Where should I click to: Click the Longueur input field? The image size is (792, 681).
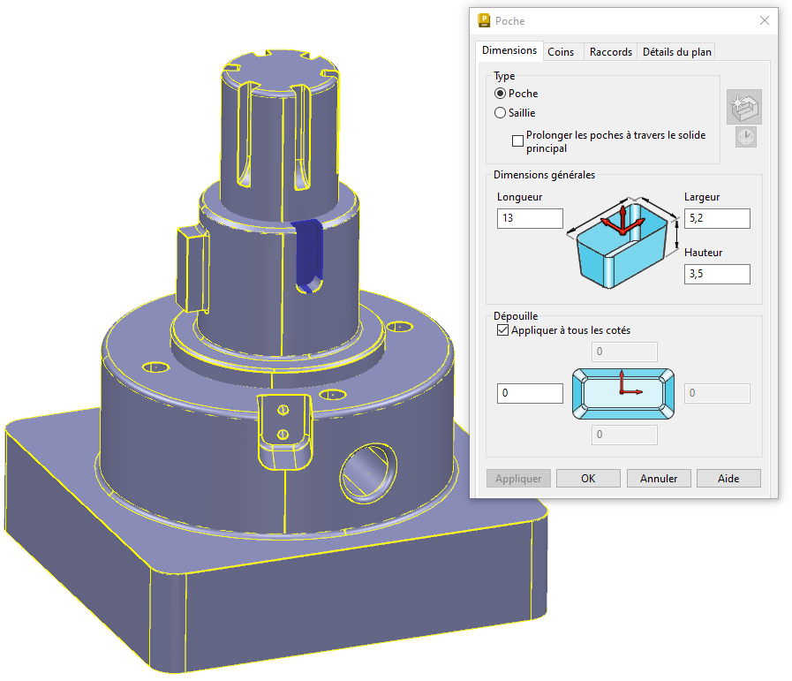pos(530,218)
